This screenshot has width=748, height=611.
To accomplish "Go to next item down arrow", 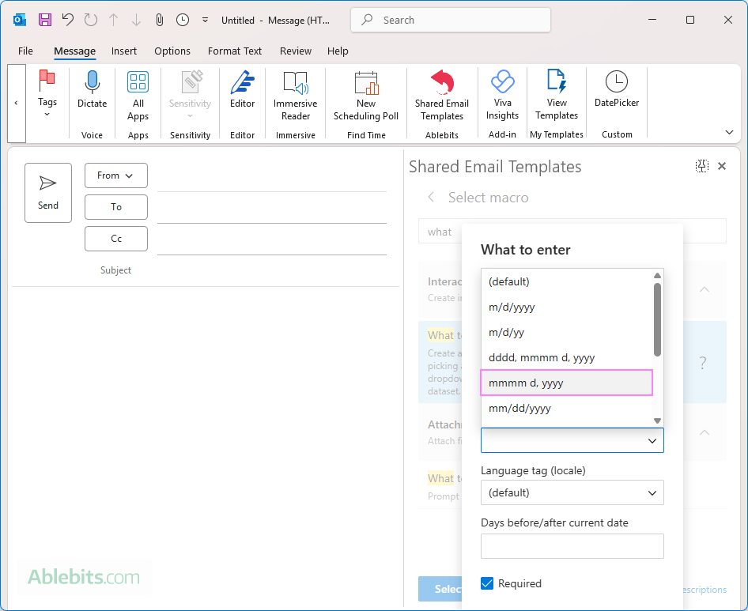I will pos(137,20).
